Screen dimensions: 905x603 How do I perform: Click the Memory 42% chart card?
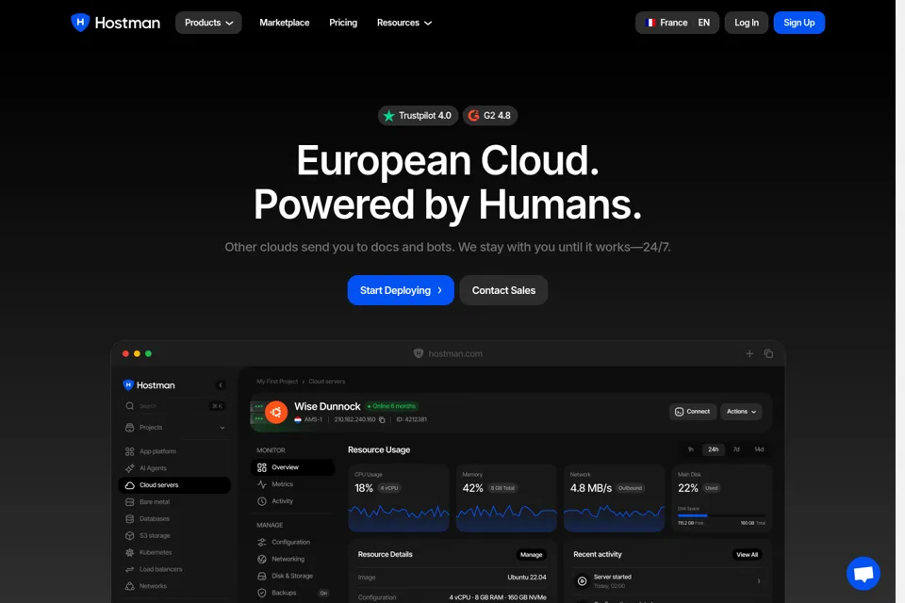click(506, 498)
